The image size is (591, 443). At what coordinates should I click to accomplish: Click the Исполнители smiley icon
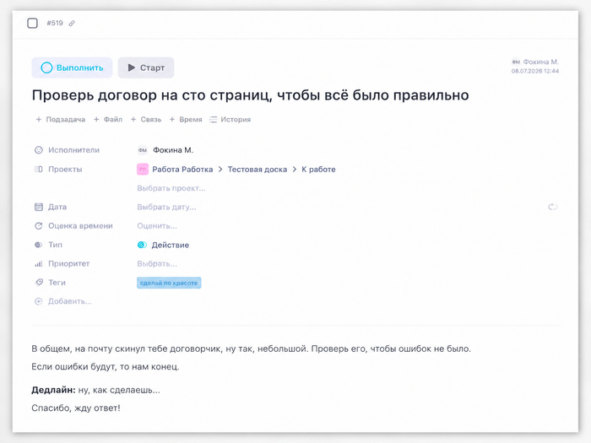coord(39,150)
